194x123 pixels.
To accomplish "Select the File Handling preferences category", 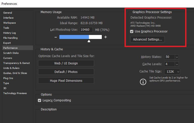I will click(x=10, y=38).
